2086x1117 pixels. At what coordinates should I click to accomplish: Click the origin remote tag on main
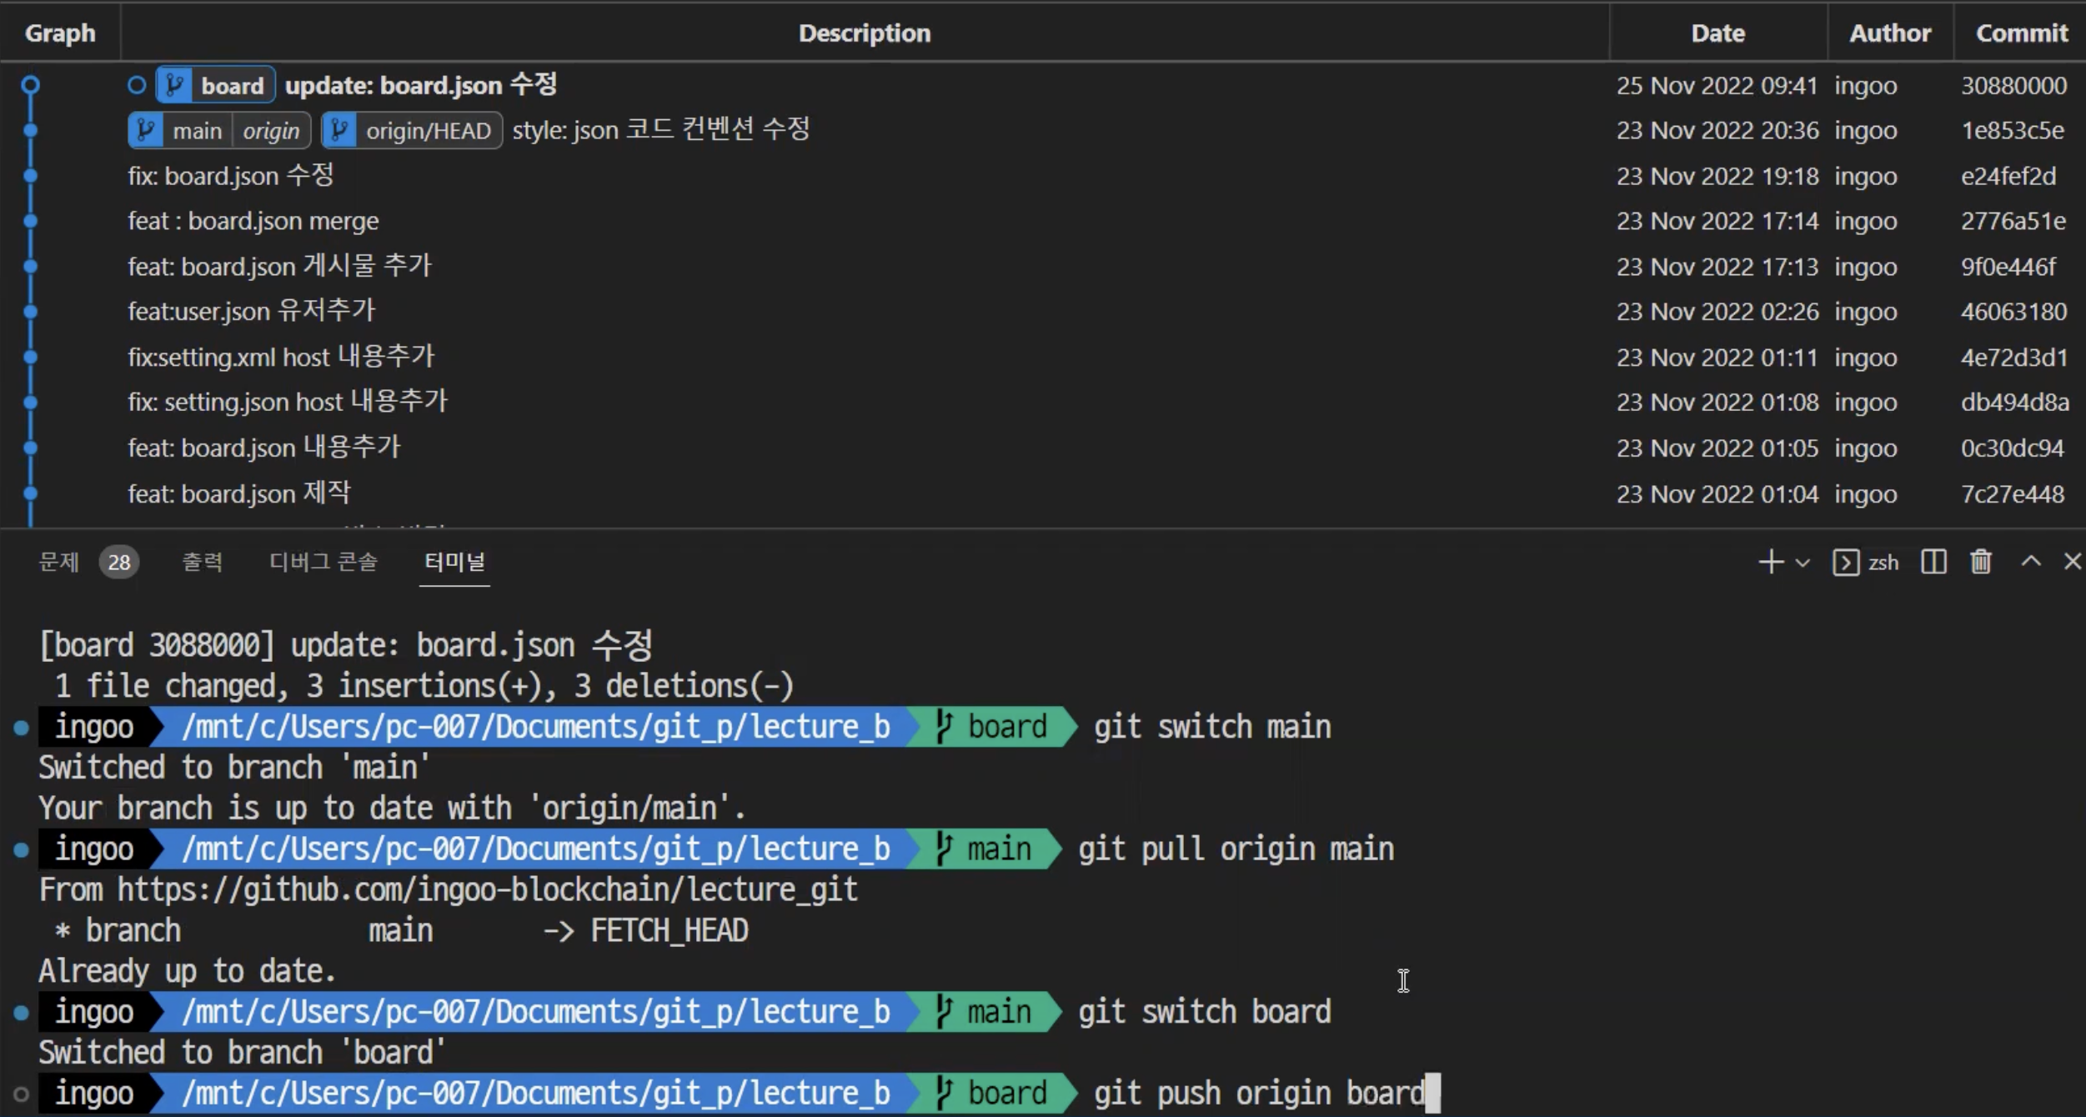coord(271,131)
